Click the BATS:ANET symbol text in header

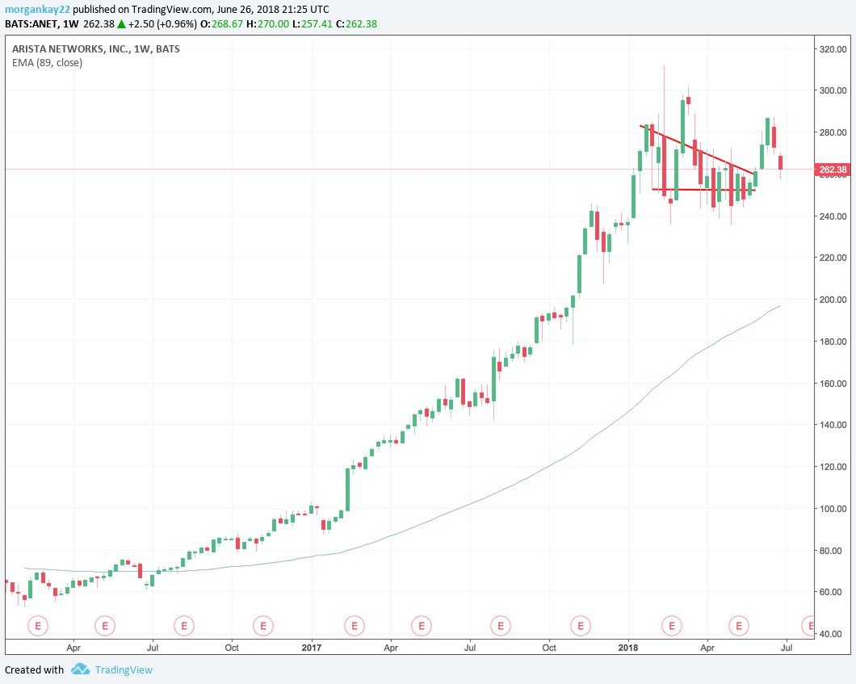(31, 24)
